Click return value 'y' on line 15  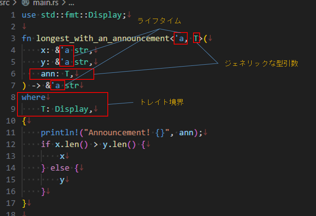pyautogui.click(x=62, y=180)
